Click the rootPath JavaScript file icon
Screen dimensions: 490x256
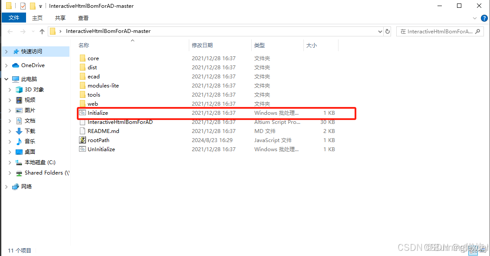82,140
